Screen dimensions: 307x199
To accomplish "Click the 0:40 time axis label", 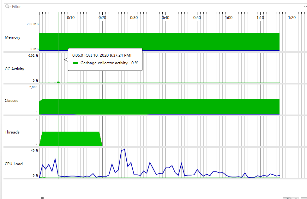I will 166,18.
